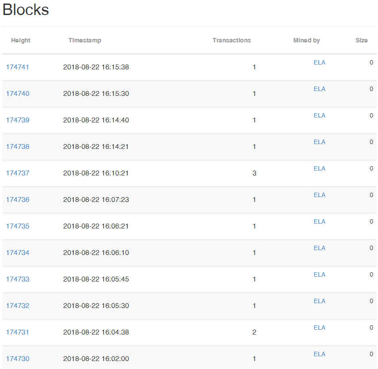Click ELA miner link in row 174733

click(319, 274)
